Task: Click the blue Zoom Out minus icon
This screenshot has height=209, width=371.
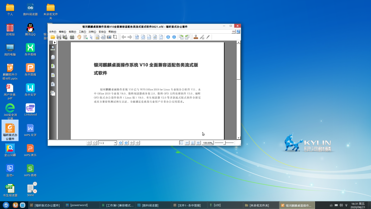Action: coord(174,37)
